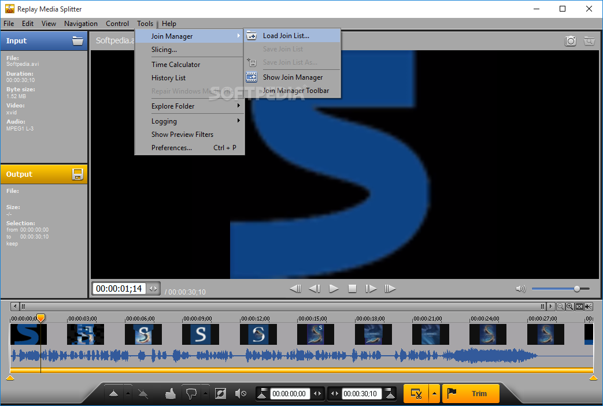This screenshot has width=603, height=406.
Task: Open the Control menu
Action: (117, 24)
